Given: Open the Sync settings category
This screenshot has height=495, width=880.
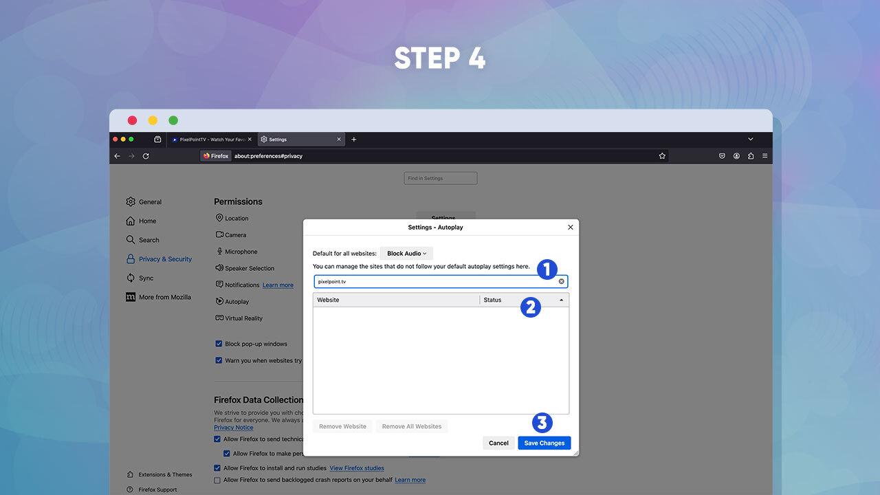Looking at the screenshot, I should [139, 278].
